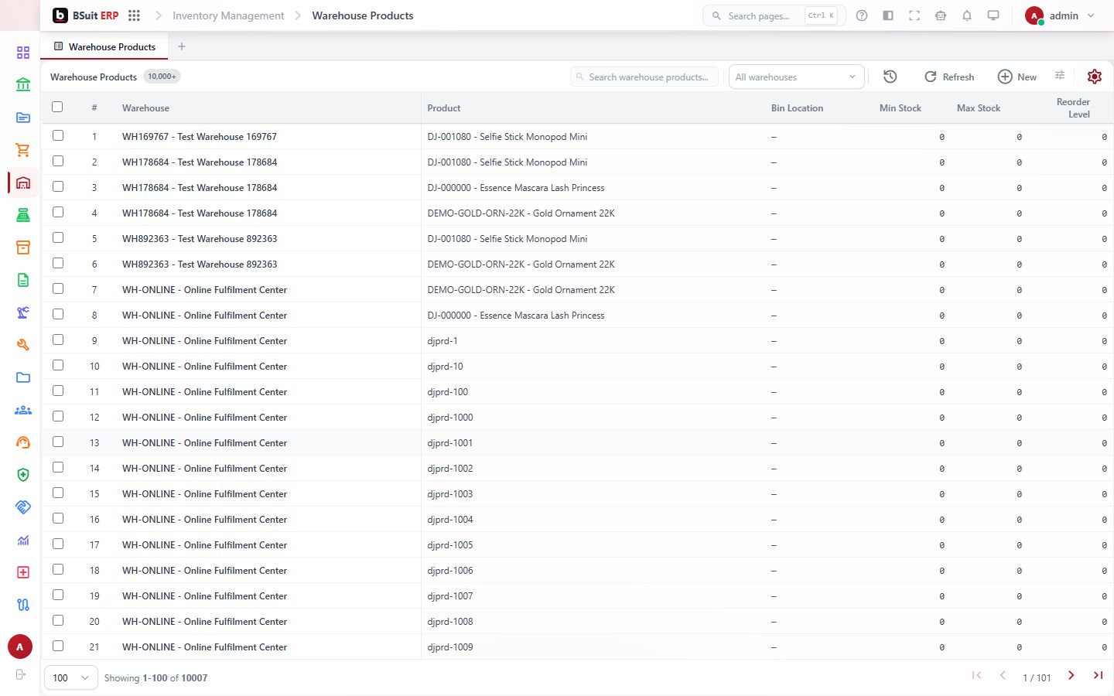Image resolution: width=1114 pixels, height=696 pixels.
Task: Open the green document sidebar icon
Action: [23, 280]
